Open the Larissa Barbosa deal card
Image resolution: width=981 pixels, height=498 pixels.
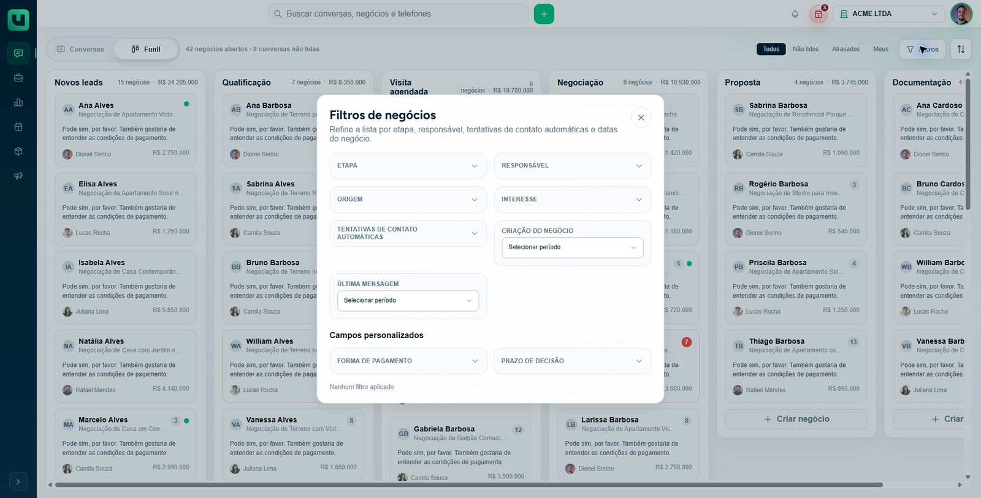point(628,445)
